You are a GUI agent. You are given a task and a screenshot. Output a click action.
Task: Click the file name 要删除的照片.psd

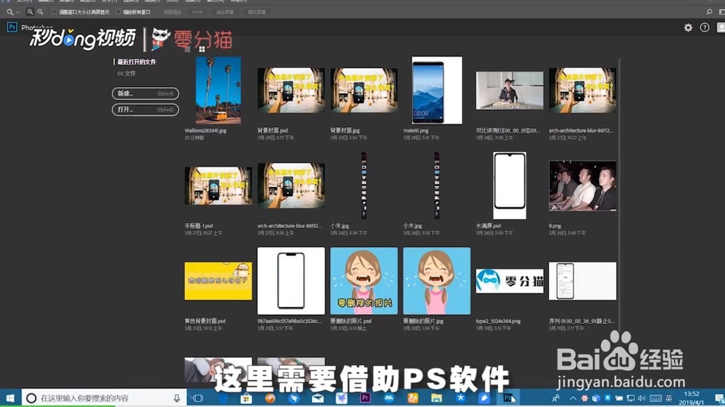pyautogui.click(x=350, y=321)
